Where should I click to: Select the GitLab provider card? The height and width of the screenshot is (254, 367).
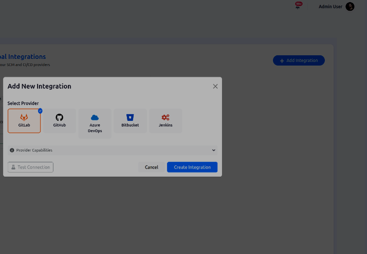24,121
